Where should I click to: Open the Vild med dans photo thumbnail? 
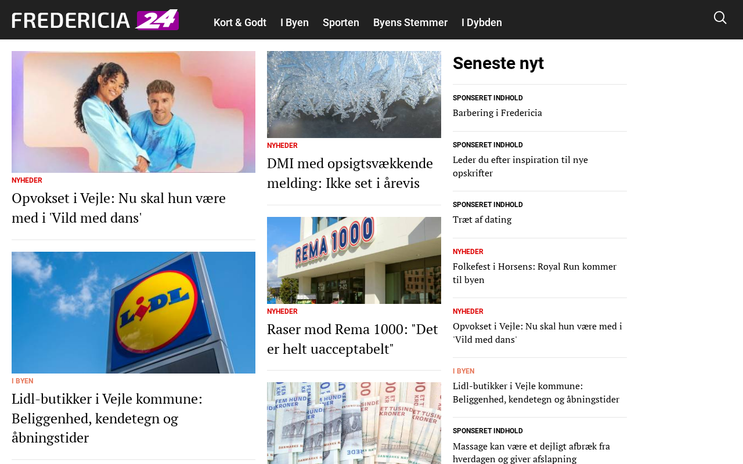134,112
